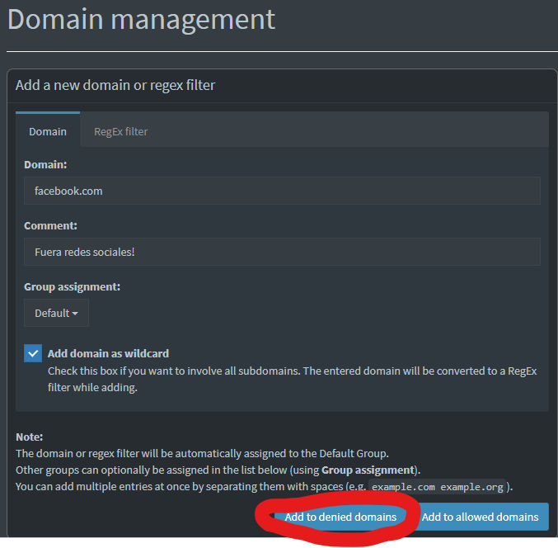Click the Domain management page heading
Screen dimensions: 558x548
(141, 20)
